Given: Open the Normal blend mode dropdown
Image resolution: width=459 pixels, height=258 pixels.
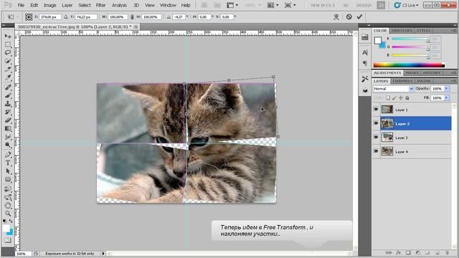Looking at the screenshot, I should pyautogui.click(x=394, y=88).
